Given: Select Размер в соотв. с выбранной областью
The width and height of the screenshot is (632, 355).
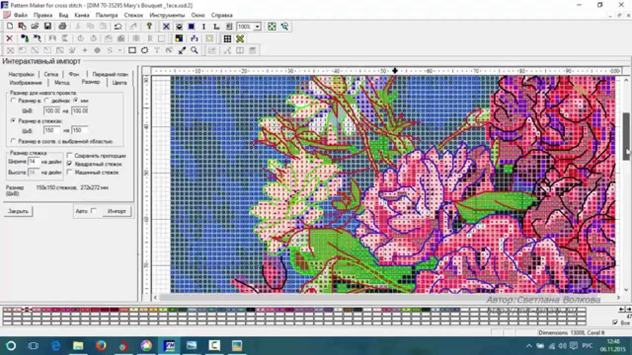Looking at the screenshot, I should pos(14,141).
